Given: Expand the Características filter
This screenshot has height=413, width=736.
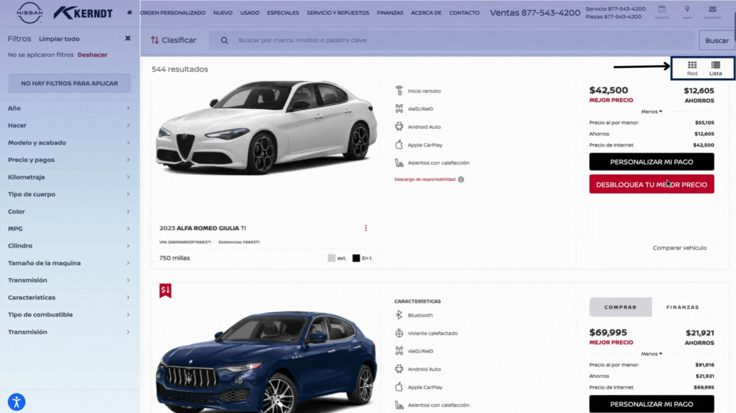Looking at the screenshot, I should click(x=69, y=297).
